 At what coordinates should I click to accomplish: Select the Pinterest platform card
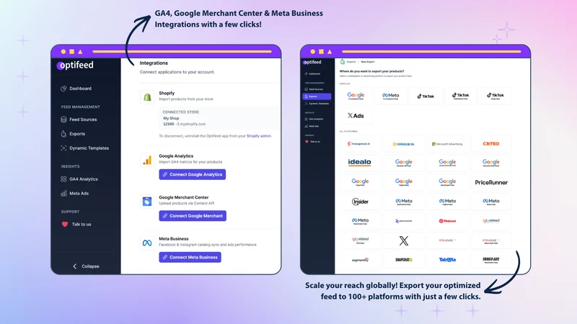tap(447, 221)
